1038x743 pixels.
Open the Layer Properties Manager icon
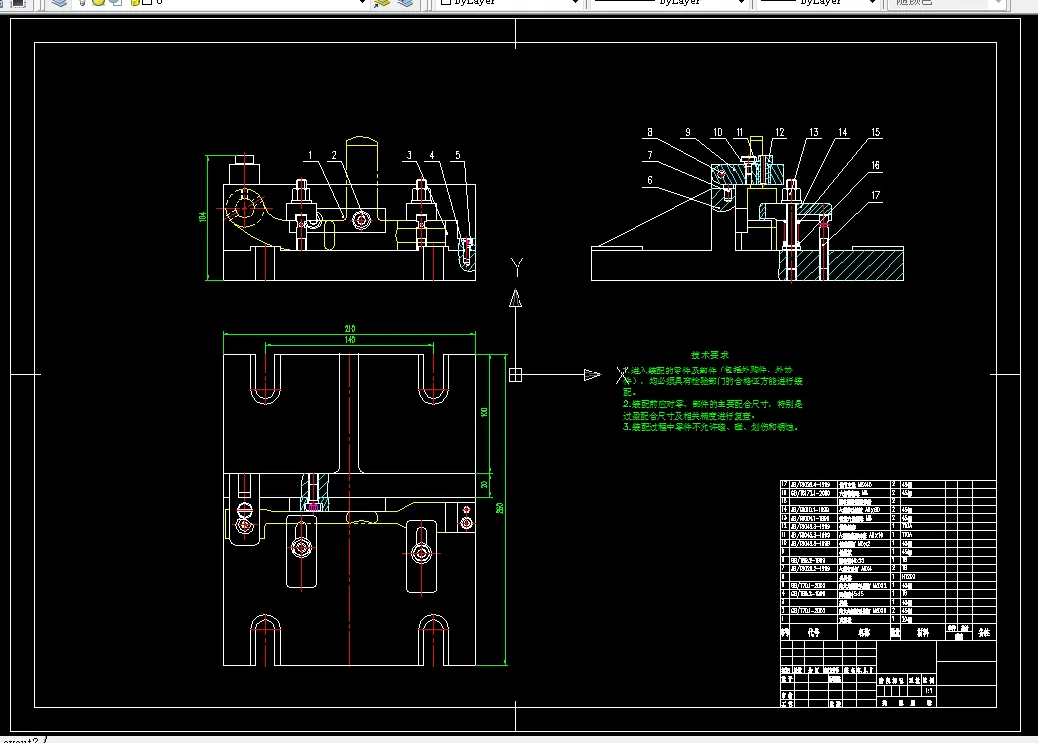pos(60,3)
